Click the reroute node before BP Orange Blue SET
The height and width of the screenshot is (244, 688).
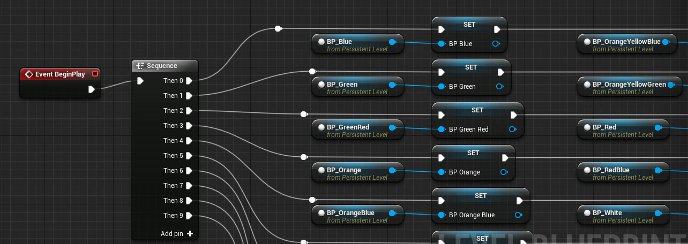coord(312,200)
